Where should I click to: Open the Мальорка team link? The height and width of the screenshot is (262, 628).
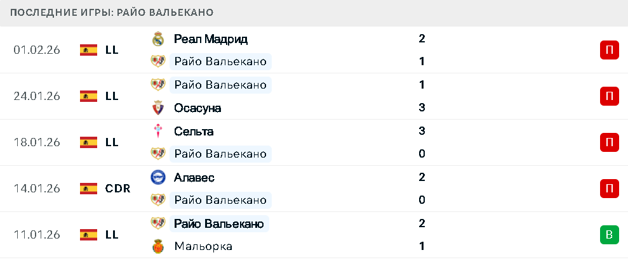coord(203,246)
